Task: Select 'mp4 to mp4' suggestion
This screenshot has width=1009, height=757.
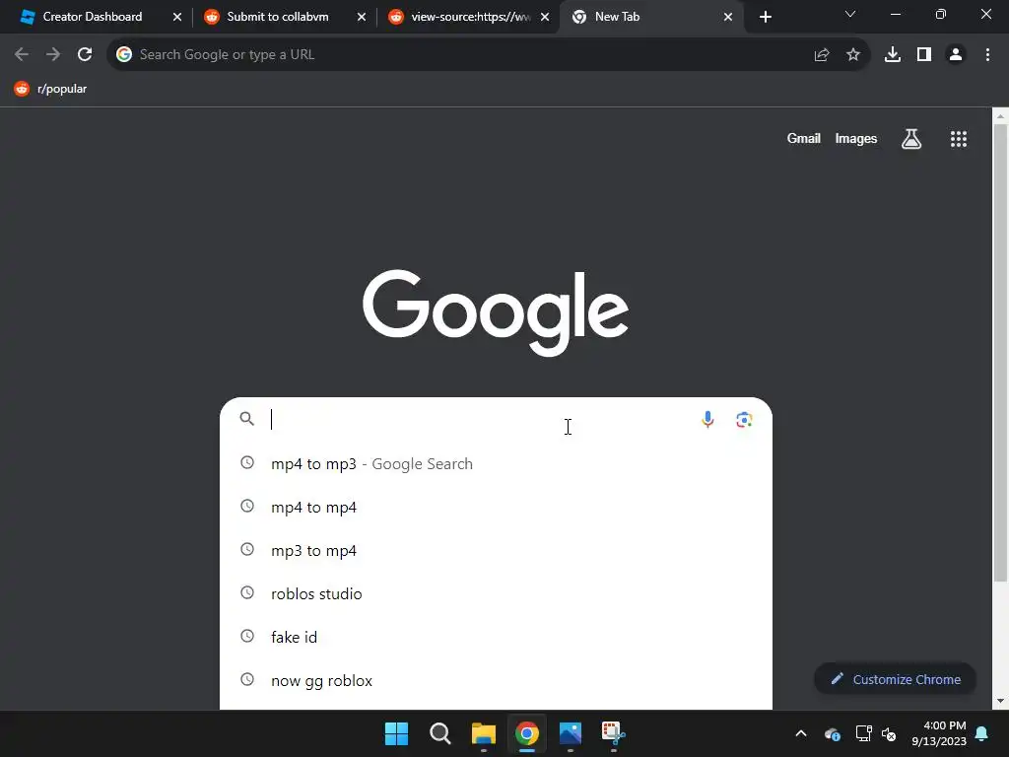Action: point(496,508)
